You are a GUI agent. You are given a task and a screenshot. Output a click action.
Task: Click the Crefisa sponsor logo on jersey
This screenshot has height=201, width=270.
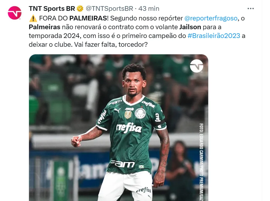129,128
